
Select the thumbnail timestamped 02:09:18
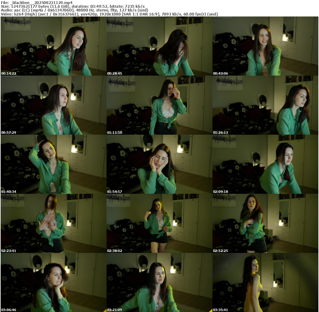pyautogui.click(x=265, y=164)
